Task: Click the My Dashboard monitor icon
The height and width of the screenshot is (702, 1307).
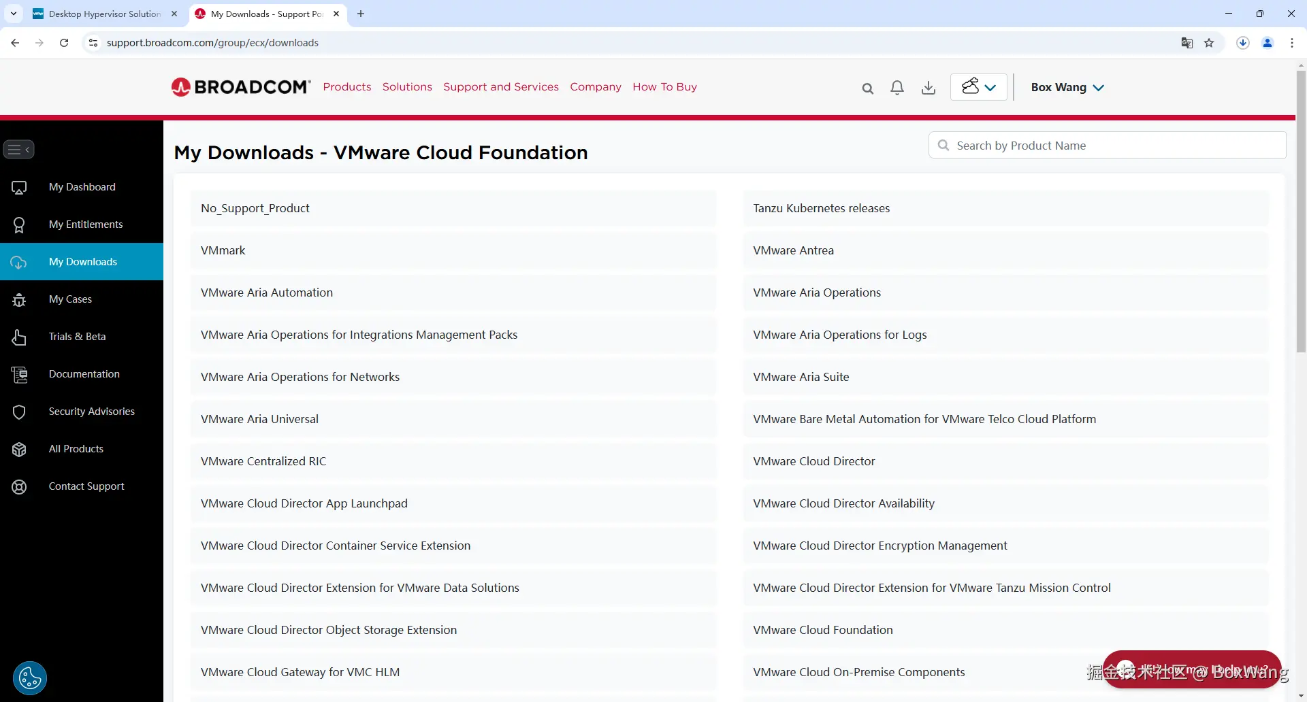Action: point(19,187)
